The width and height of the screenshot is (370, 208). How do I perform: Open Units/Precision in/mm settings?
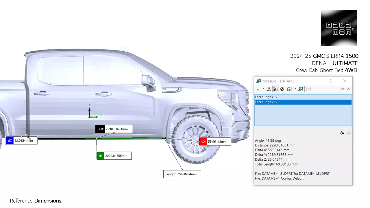pos(269,89)
